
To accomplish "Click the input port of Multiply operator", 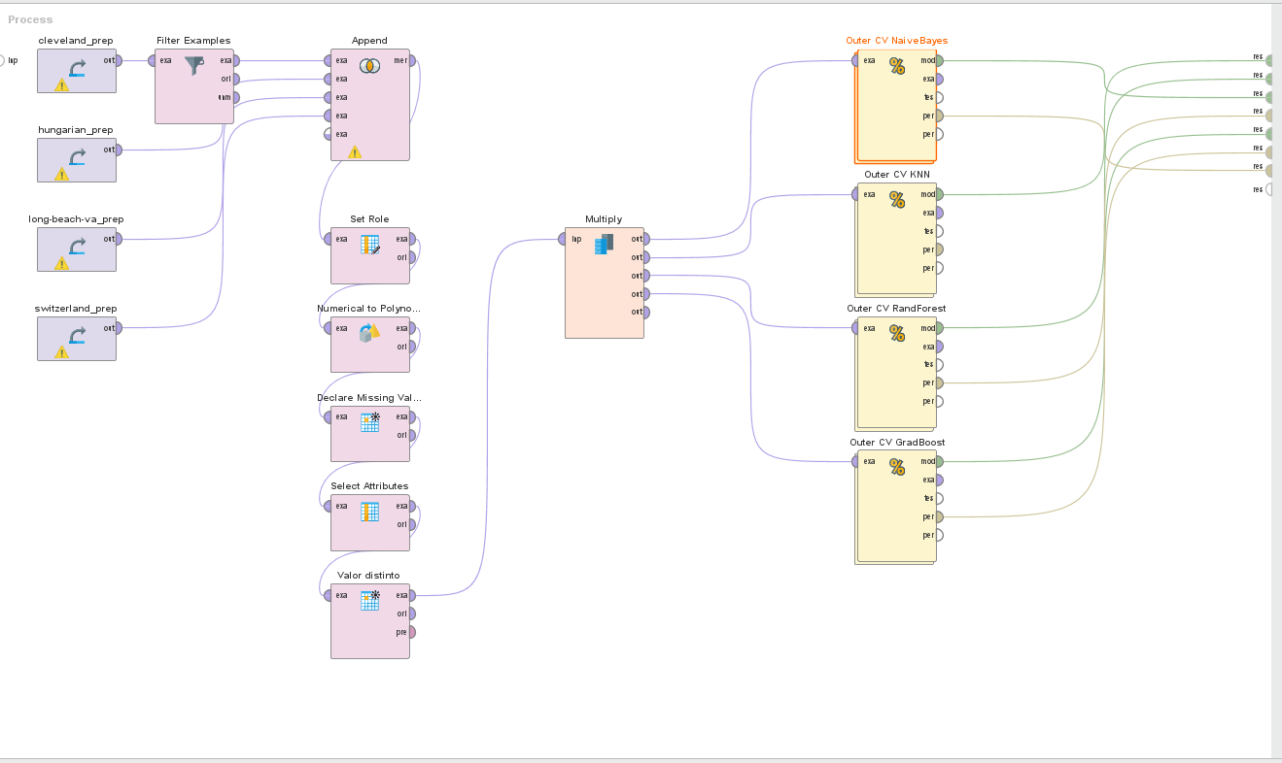I will click(563, 239).
